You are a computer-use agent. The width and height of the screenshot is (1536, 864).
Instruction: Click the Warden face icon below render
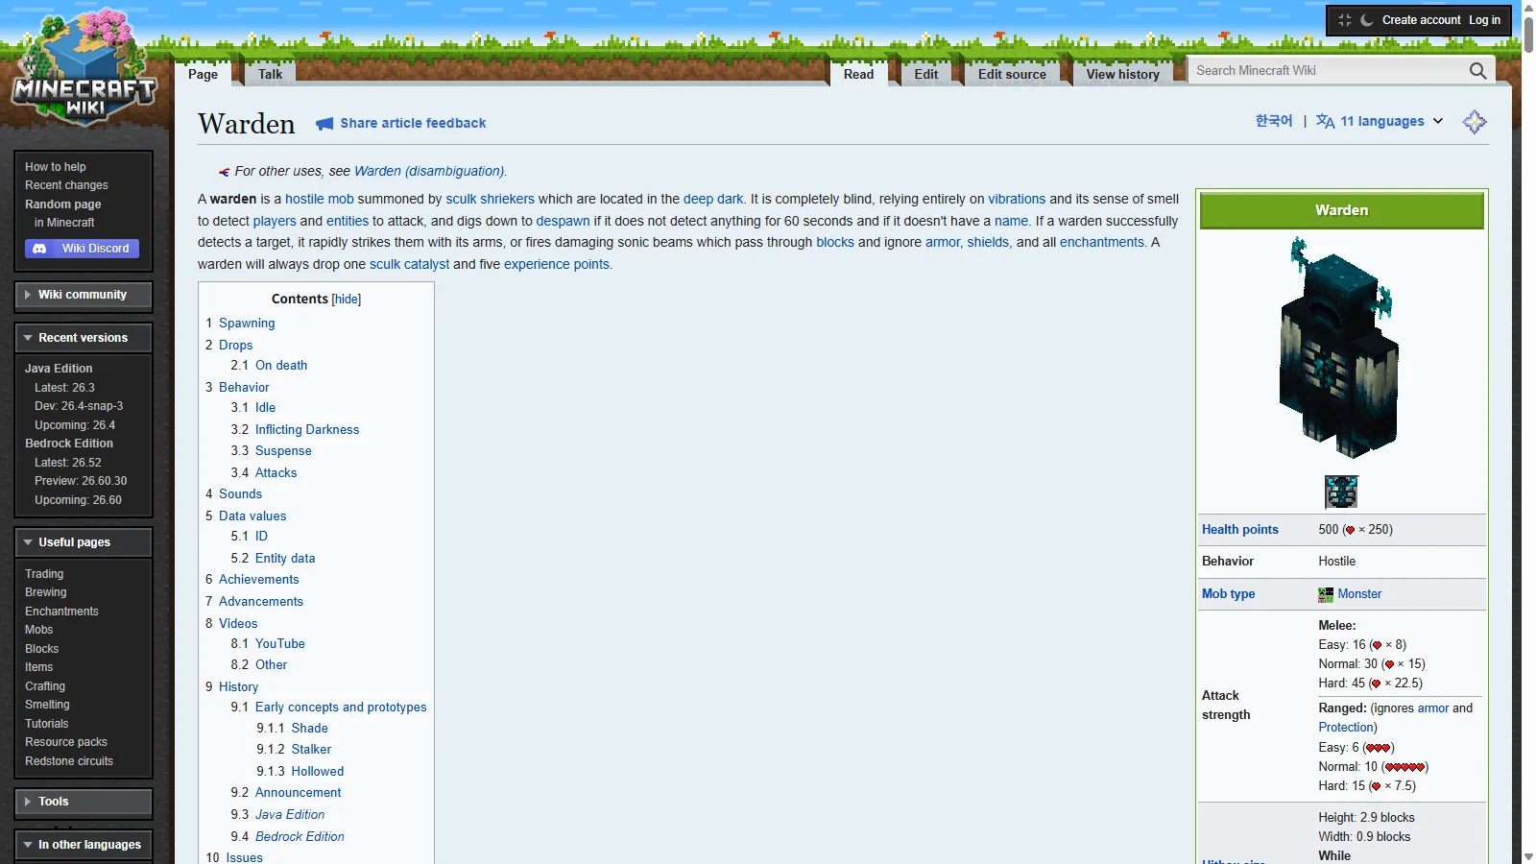point(1341,492)
